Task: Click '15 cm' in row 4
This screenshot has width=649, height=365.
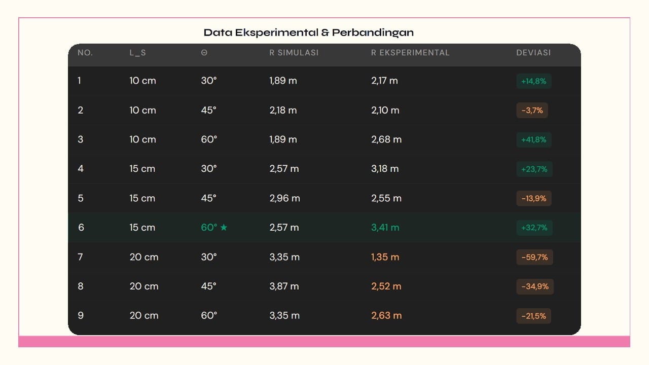Action: pyautogui.click(x=142, y=169)
